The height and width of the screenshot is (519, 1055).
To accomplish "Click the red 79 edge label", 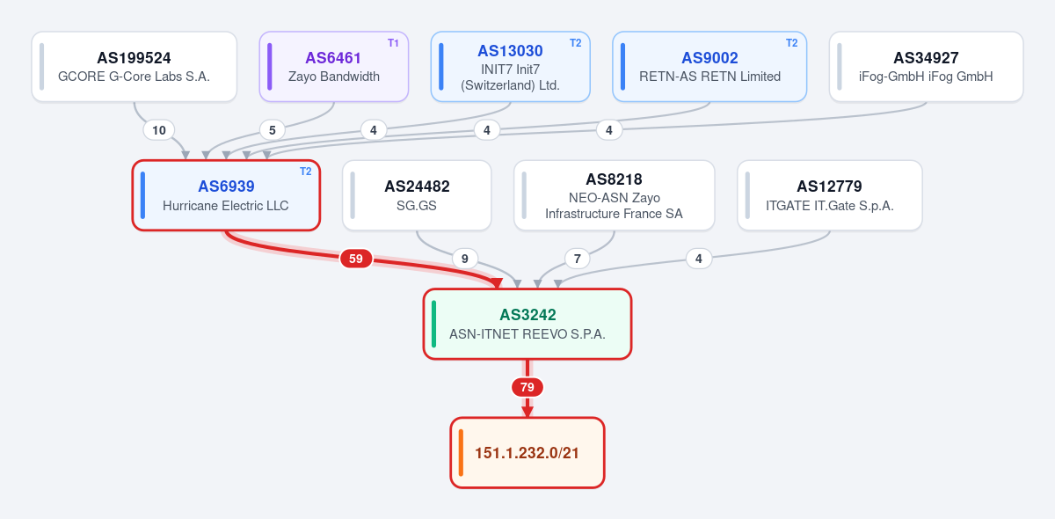I will pos(527,387).
